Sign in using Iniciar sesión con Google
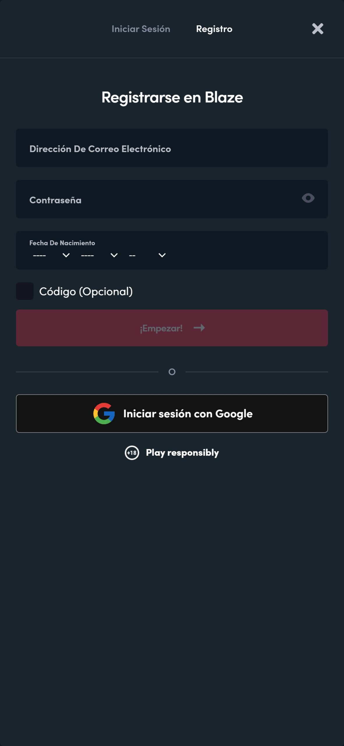Image resolution: width=344 pixels, height=746 pixels. (x=172, y=414)
